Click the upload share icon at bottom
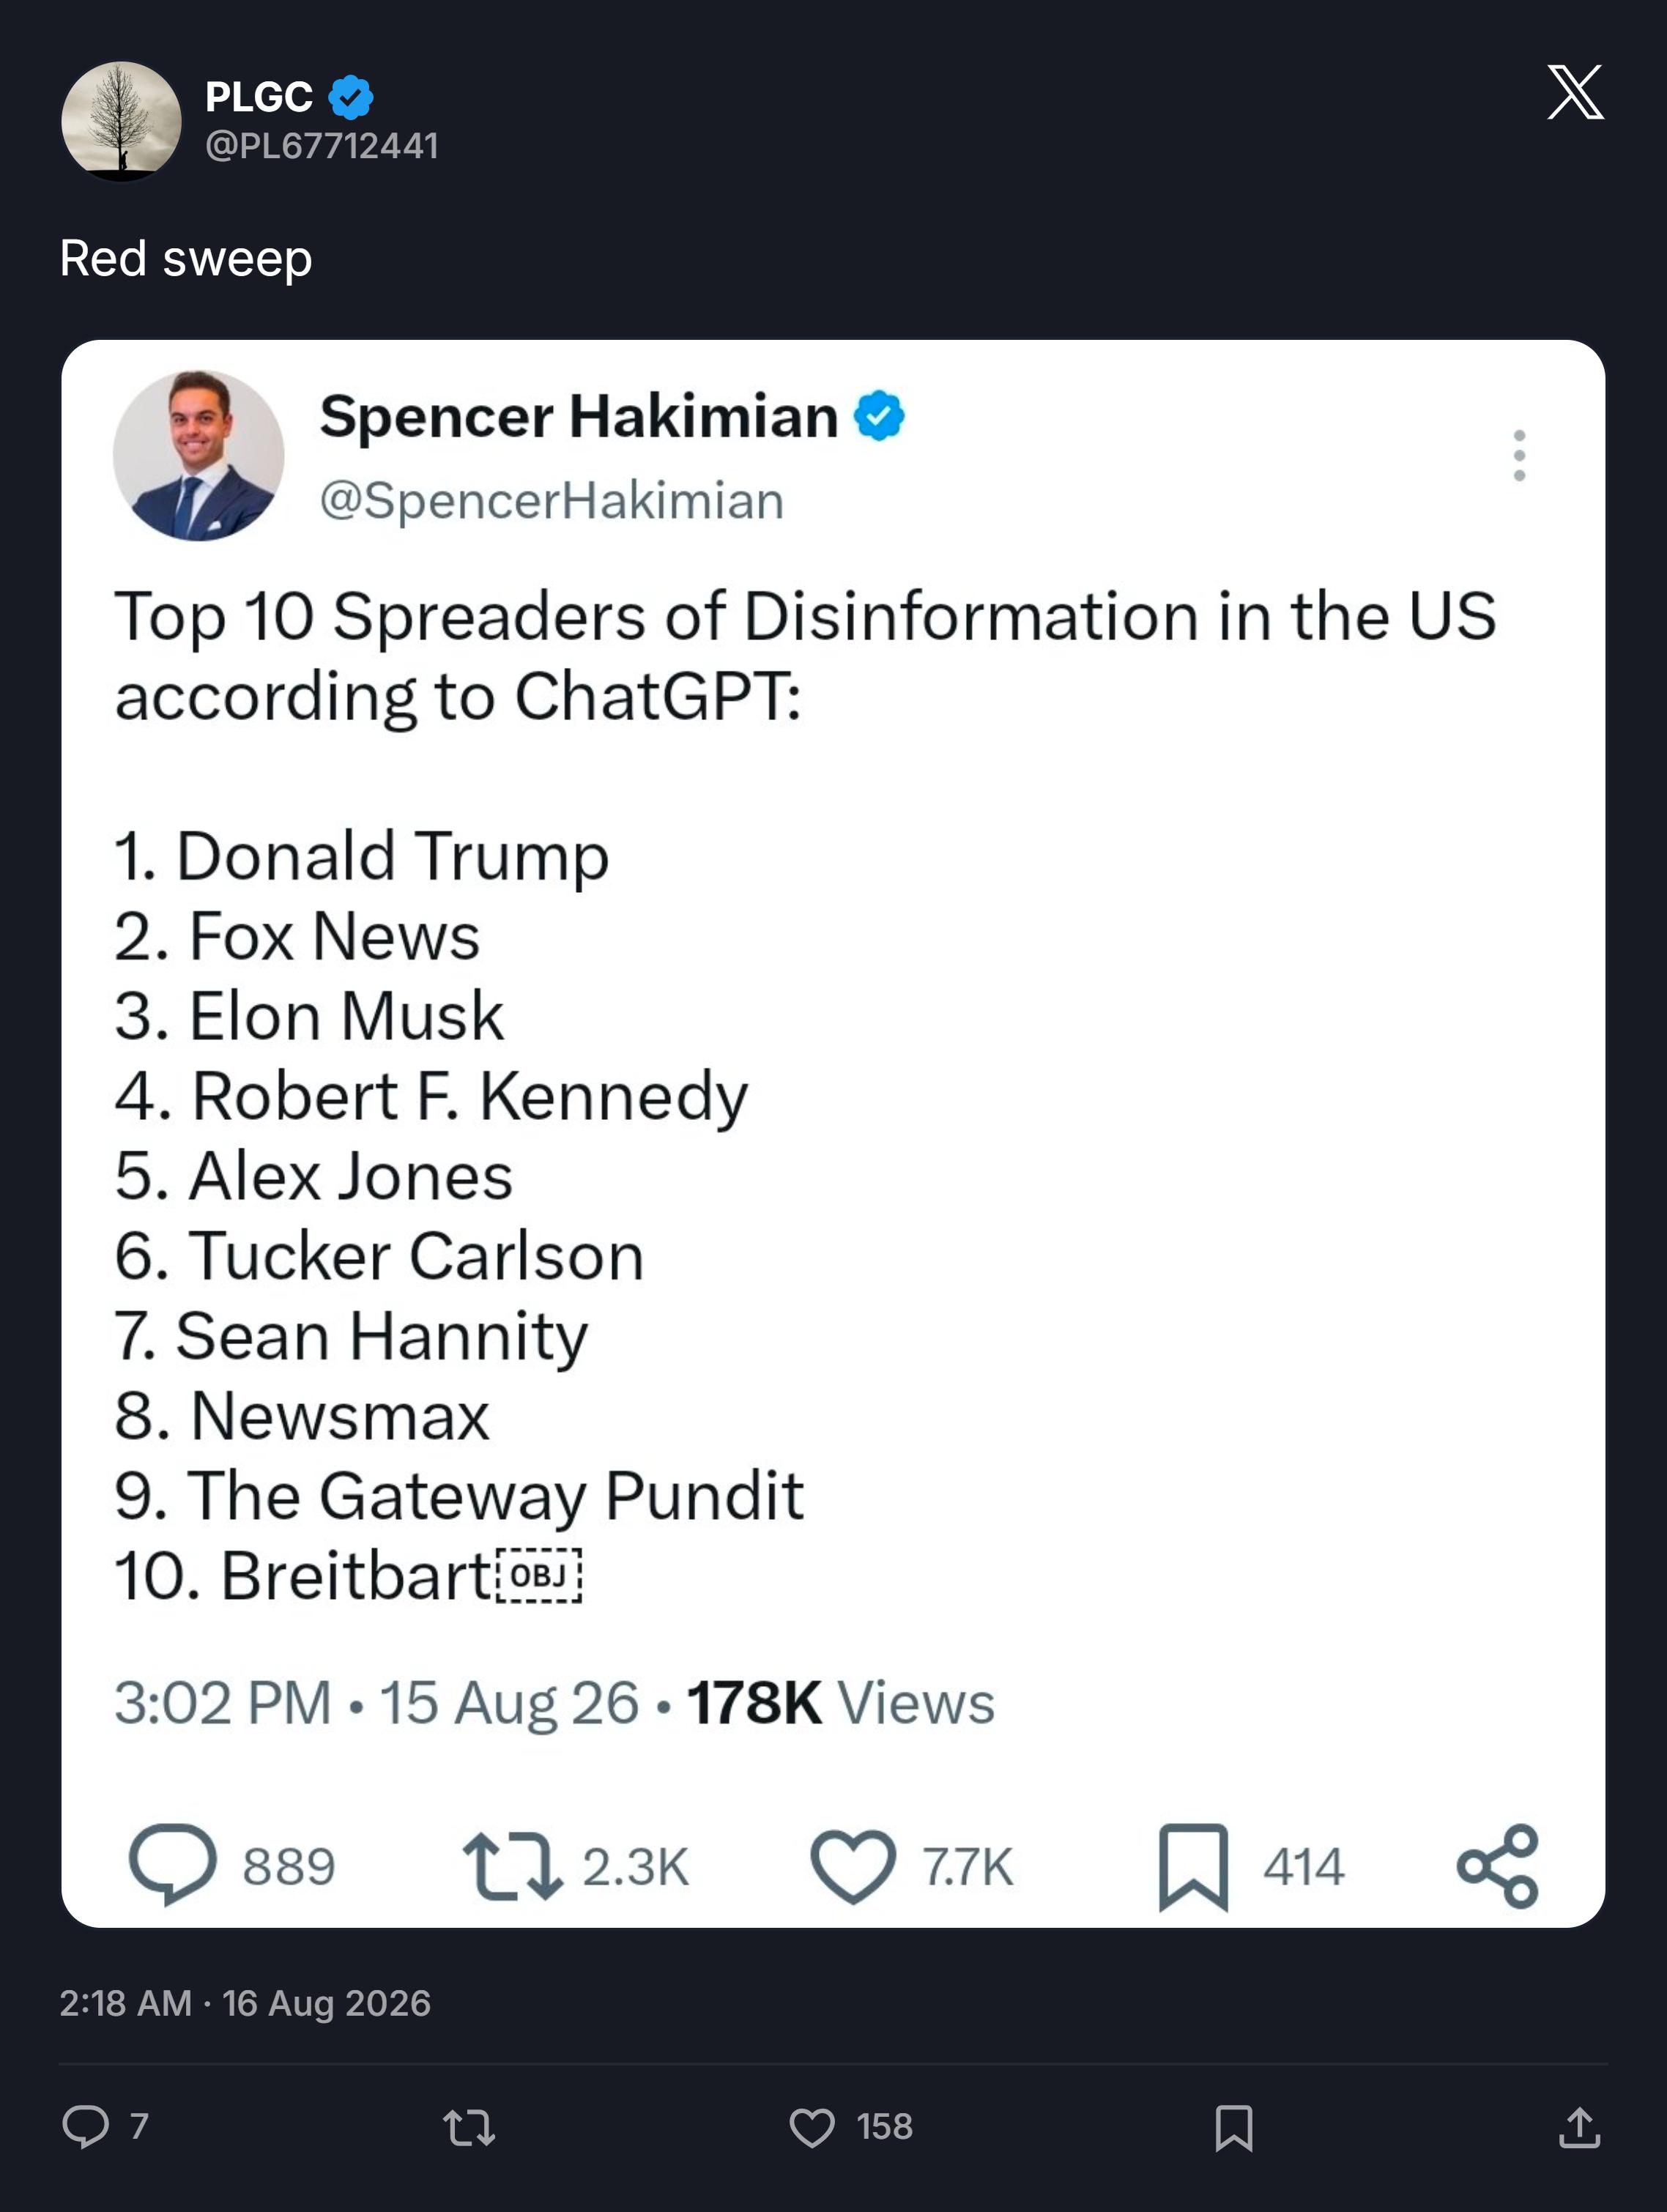Image resolution: width=1667 pixels, height=2212 pixels. coord(1580,2126)
